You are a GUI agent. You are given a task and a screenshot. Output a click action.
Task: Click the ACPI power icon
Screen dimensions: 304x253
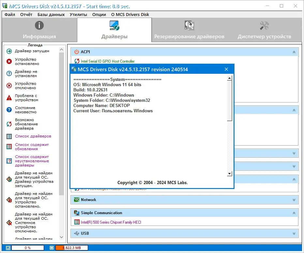coord(77,52)
